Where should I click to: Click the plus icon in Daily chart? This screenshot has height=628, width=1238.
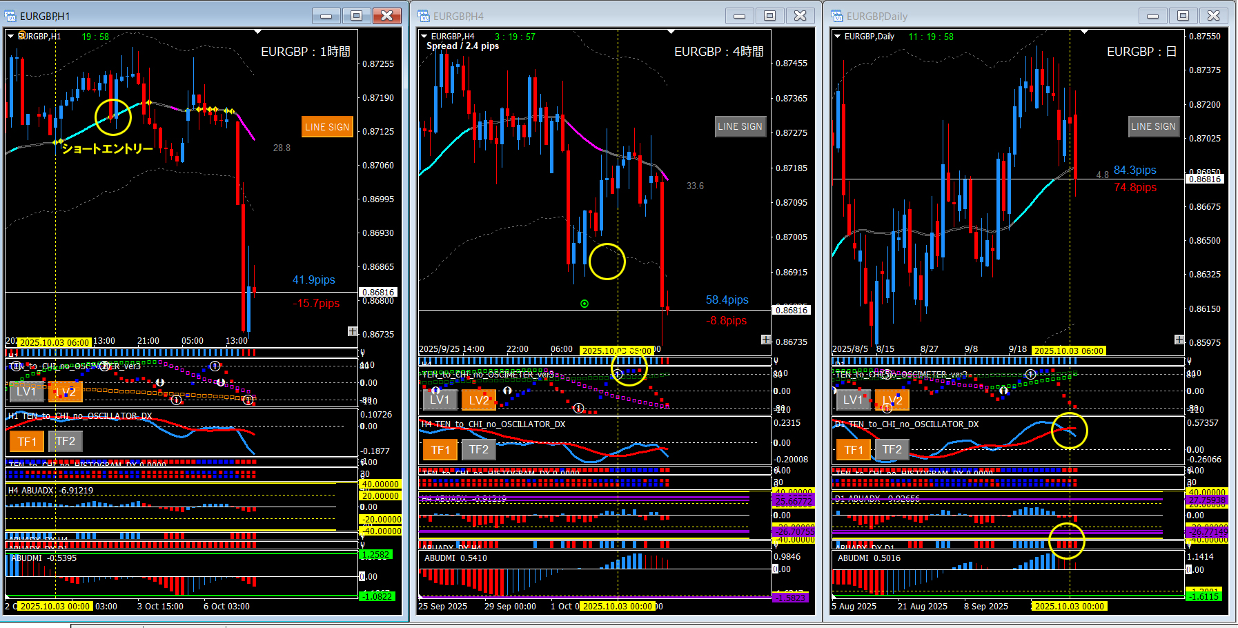click(1179, 340)
